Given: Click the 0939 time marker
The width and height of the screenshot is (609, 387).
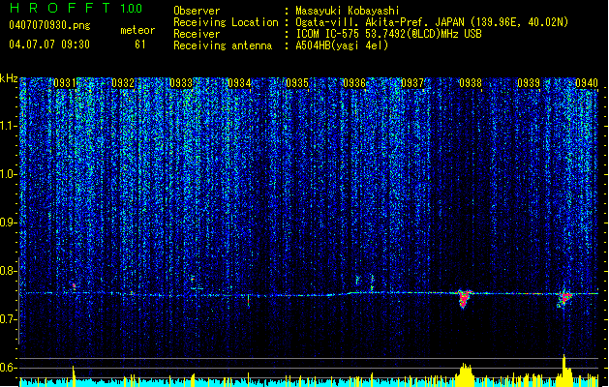Looking at the screenshot, I should point(529,83).
